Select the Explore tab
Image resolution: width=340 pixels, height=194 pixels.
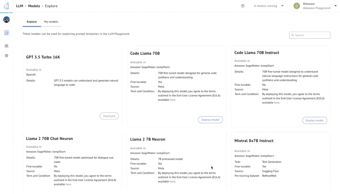32,22
